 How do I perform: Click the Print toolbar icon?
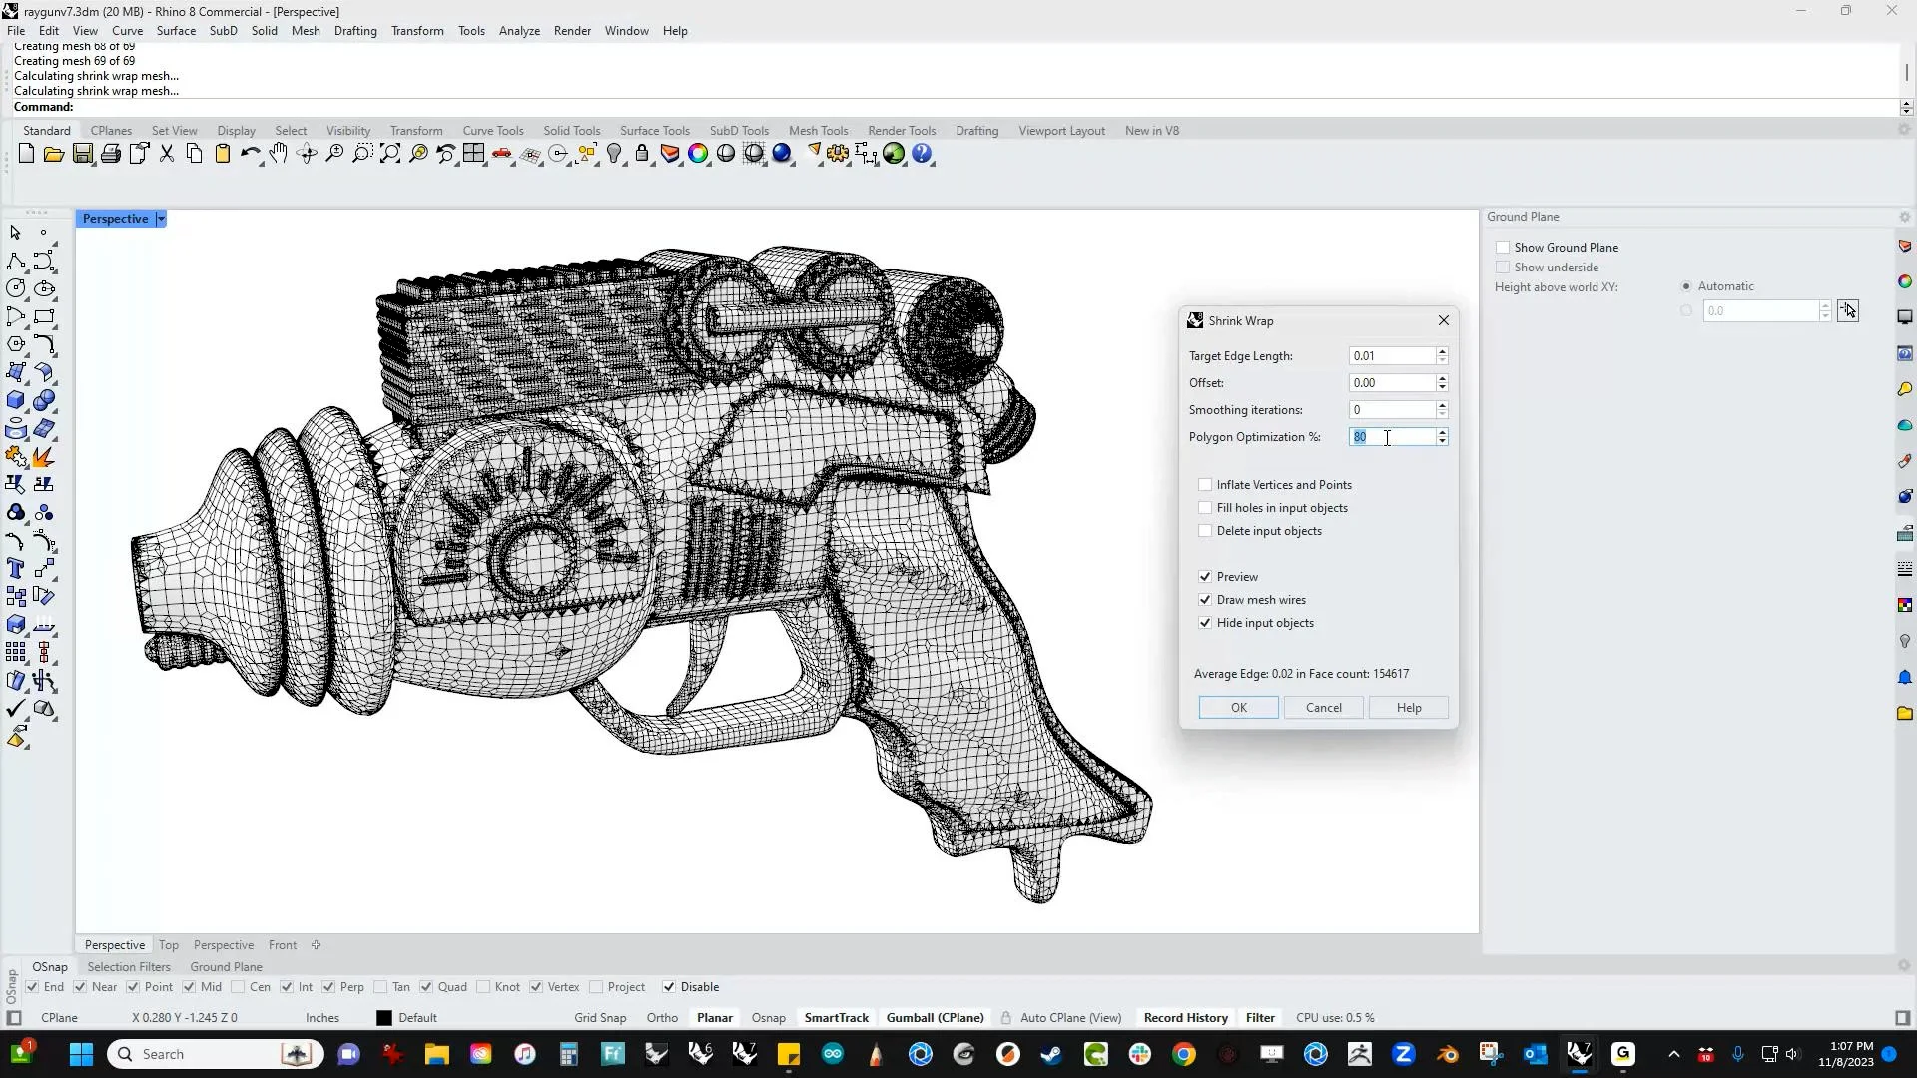pyautogui.click(x=111, y=154)
